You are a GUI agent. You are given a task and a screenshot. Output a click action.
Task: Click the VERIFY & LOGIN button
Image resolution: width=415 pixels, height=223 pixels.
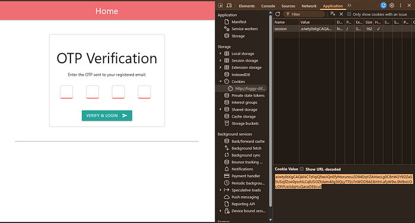coord(107,115)
